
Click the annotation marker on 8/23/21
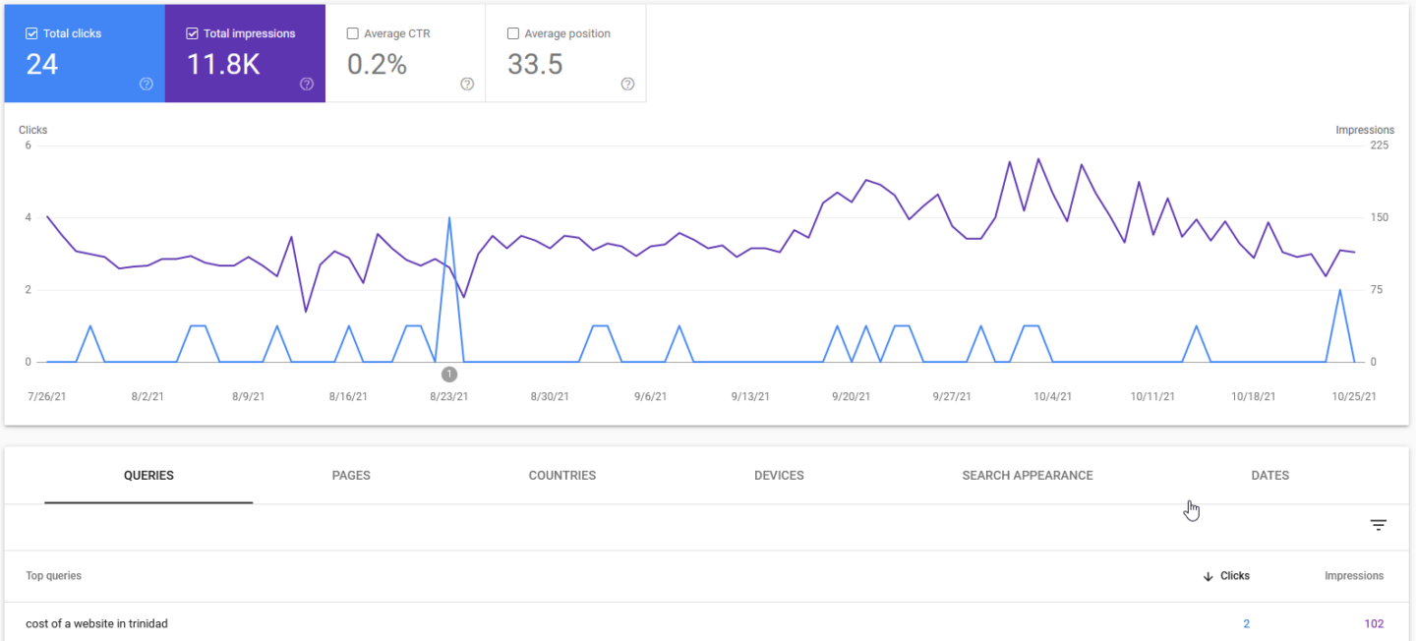coord(449,375)
